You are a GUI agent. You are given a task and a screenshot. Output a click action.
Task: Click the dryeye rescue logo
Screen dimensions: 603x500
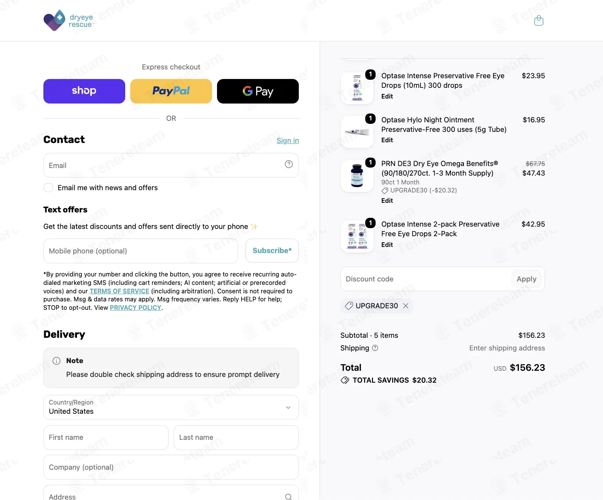point(68,20)
